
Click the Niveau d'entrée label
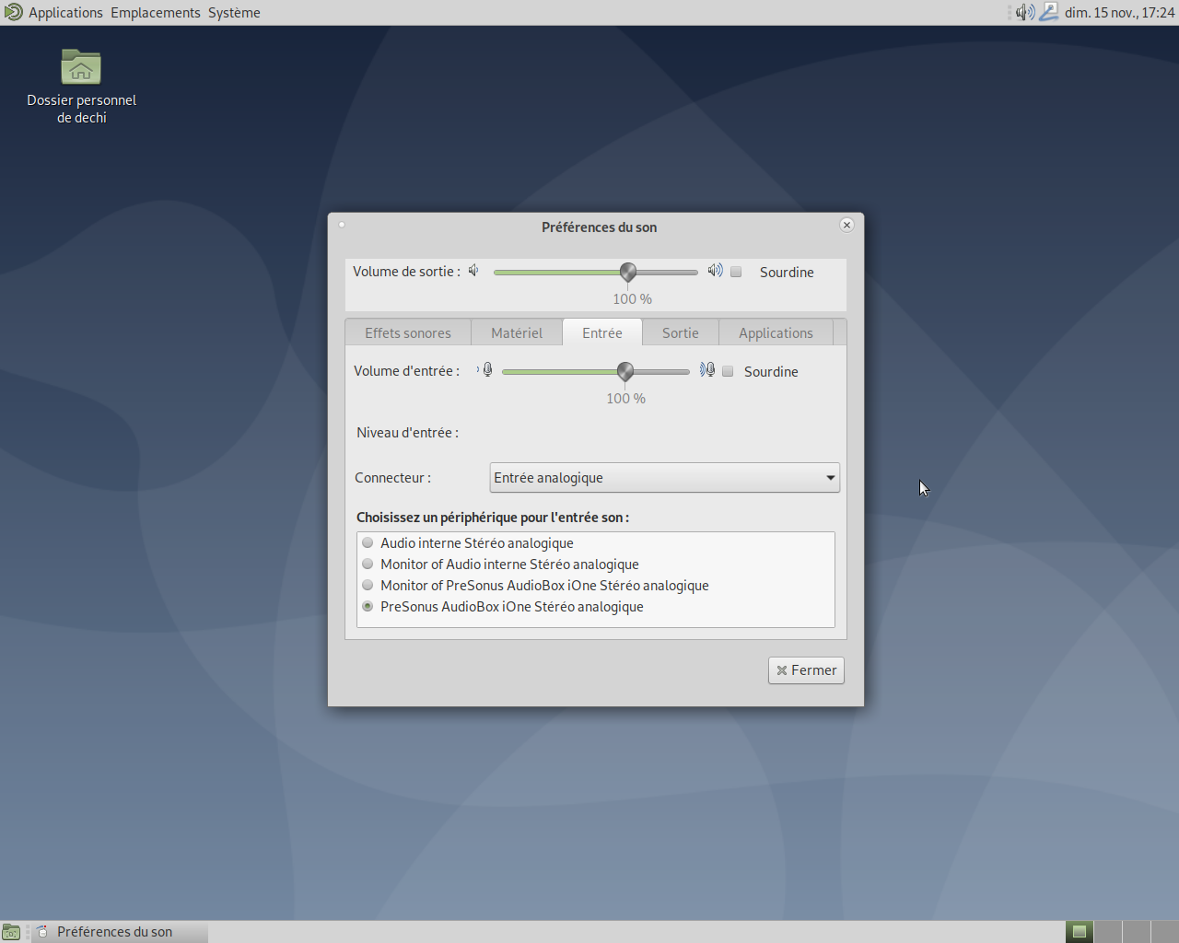click(408, 433)
